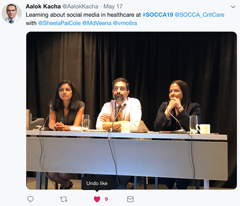240x206 pixels.
Task: Open the May 17 tweet timestamp
Action: pos(113,6)
